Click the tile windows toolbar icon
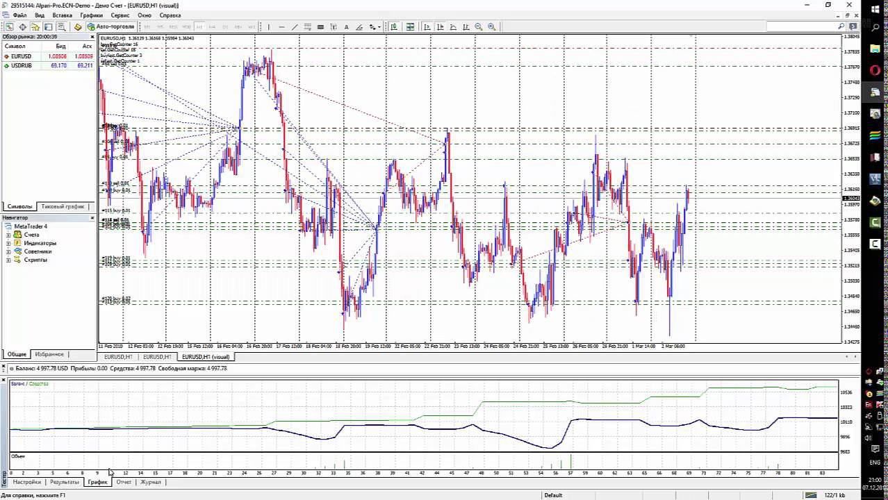888x500 pixels. 410,26
